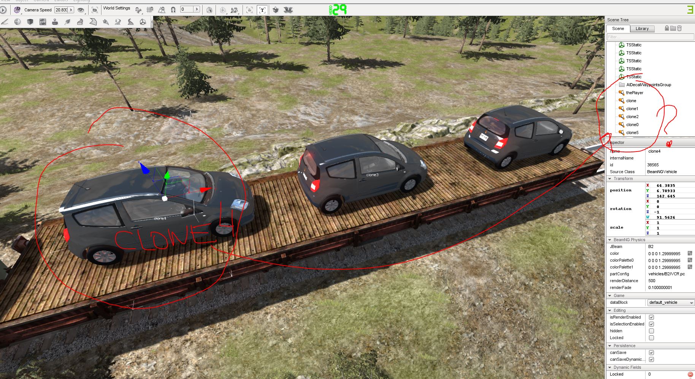Collapse the BeamNG Physics section
The height and width of the screenshot is (379, 695).
(x=610, y=240)
